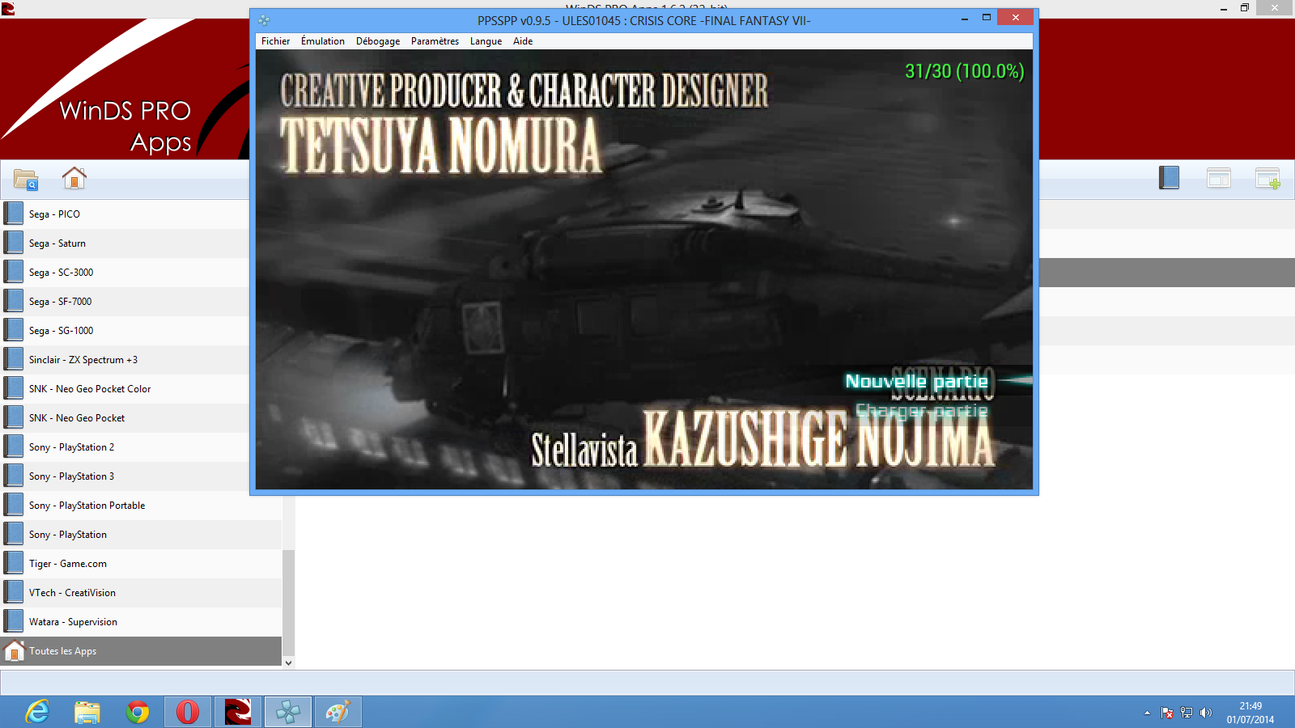This screenshot has width=1295, height=728.
Task: Click the book icon beside Sega - SG-1000
Action: coord(14,331)
